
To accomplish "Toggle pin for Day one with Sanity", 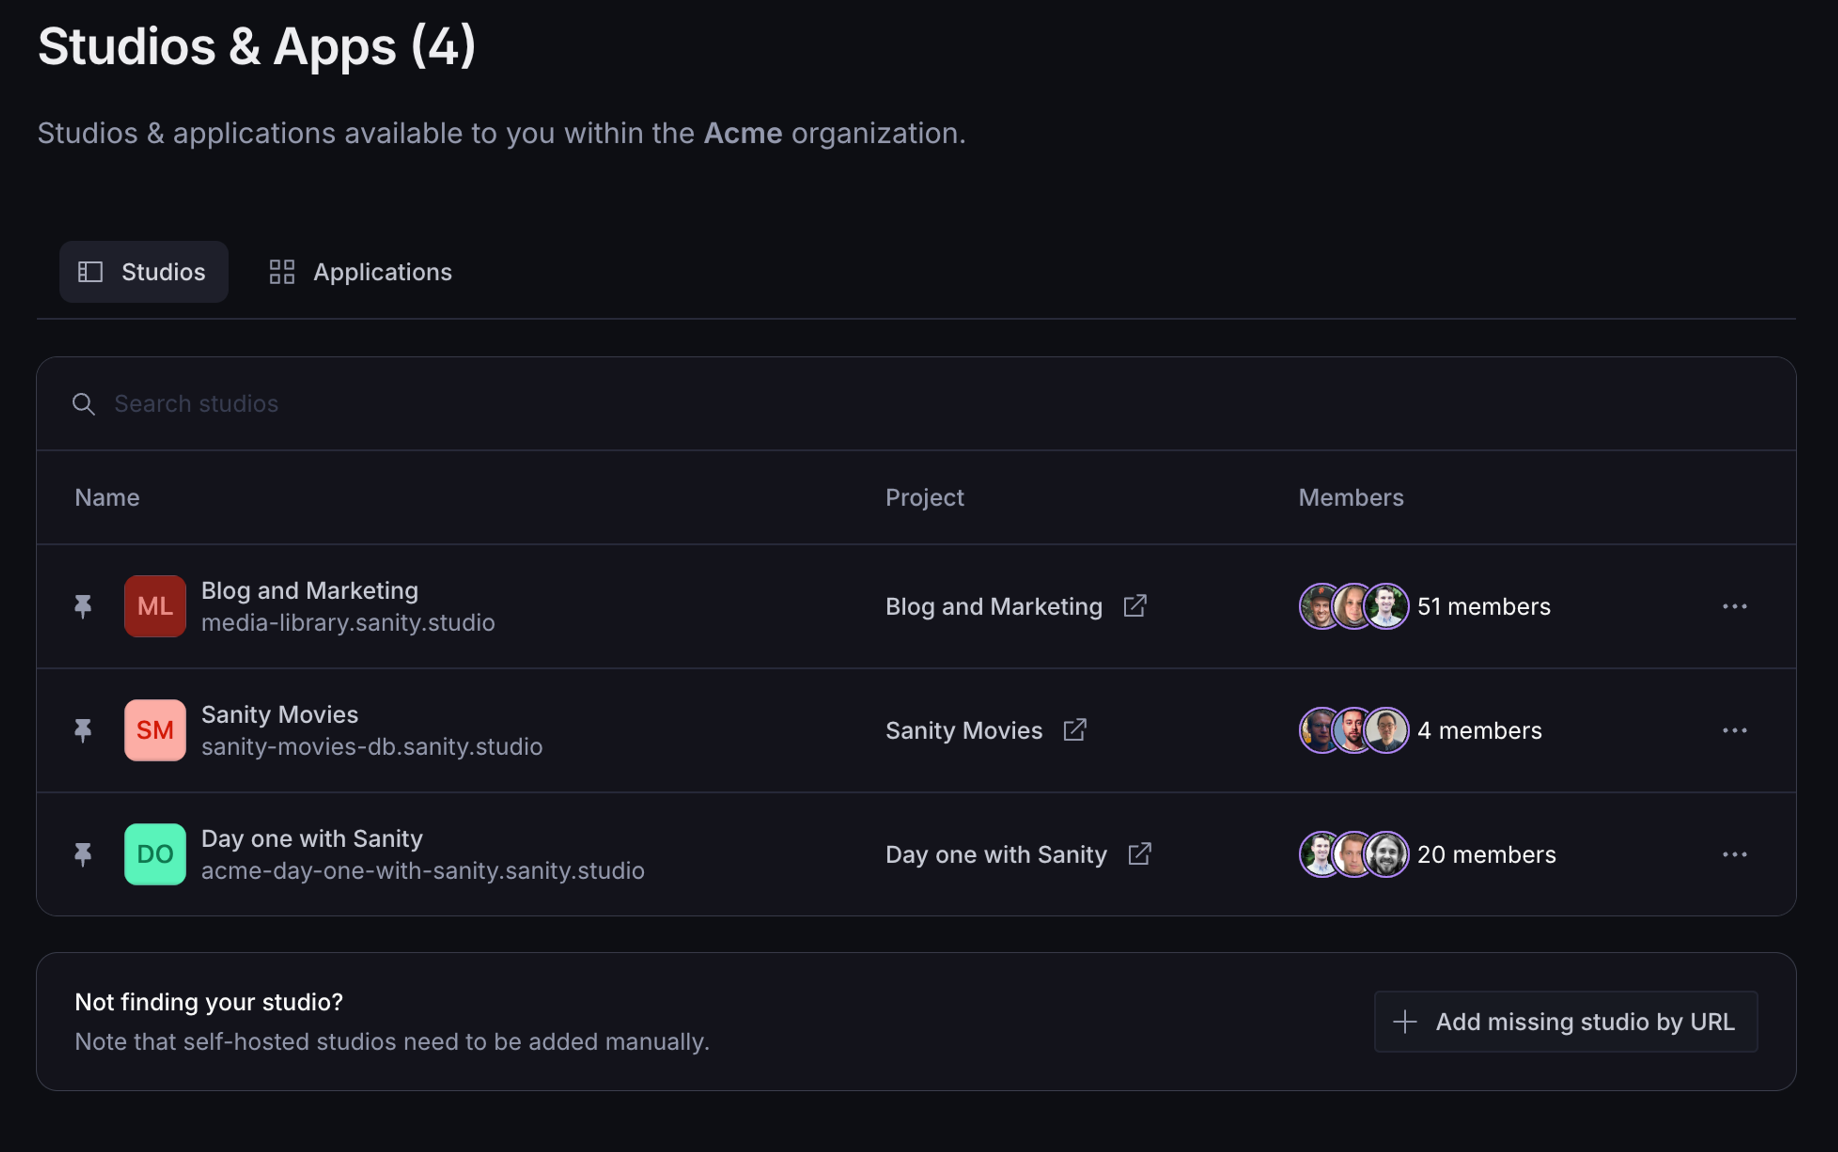I will [x=83, y=854].
